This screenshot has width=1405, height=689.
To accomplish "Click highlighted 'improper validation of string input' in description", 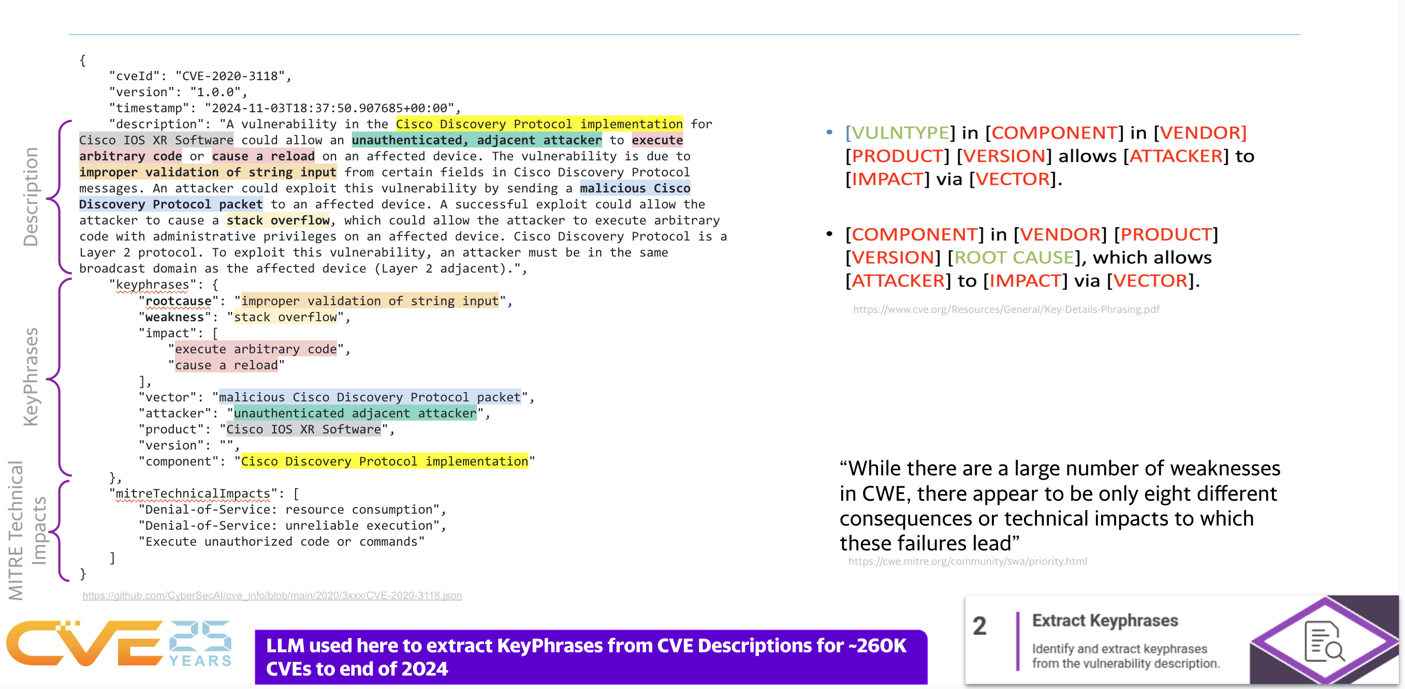I will click(x=208, y=172).
